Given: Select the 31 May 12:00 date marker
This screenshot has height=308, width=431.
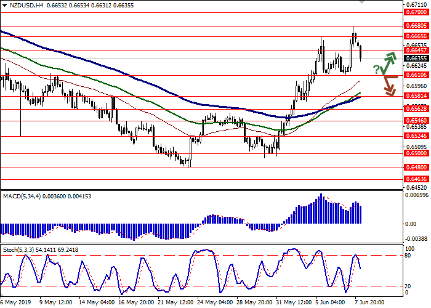Looking at the screenshot, I should point(294,303).
